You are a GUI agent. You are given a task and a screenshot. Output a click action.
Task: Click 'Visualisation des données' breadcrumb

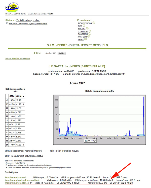point(37,14)
